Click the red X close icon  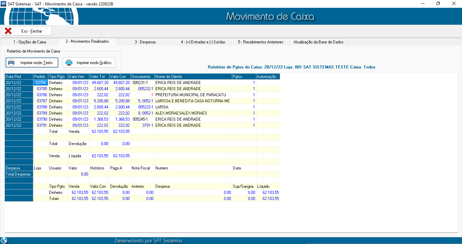pyautogui.click(x=8, y=31)
